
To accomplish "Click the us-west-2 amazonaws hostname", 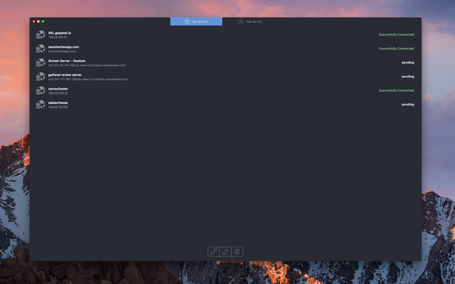I will 87,65.
